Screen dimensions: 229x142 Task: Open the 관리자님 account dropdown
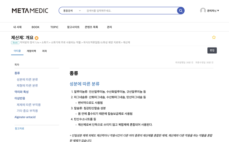[x=213, y=11]
